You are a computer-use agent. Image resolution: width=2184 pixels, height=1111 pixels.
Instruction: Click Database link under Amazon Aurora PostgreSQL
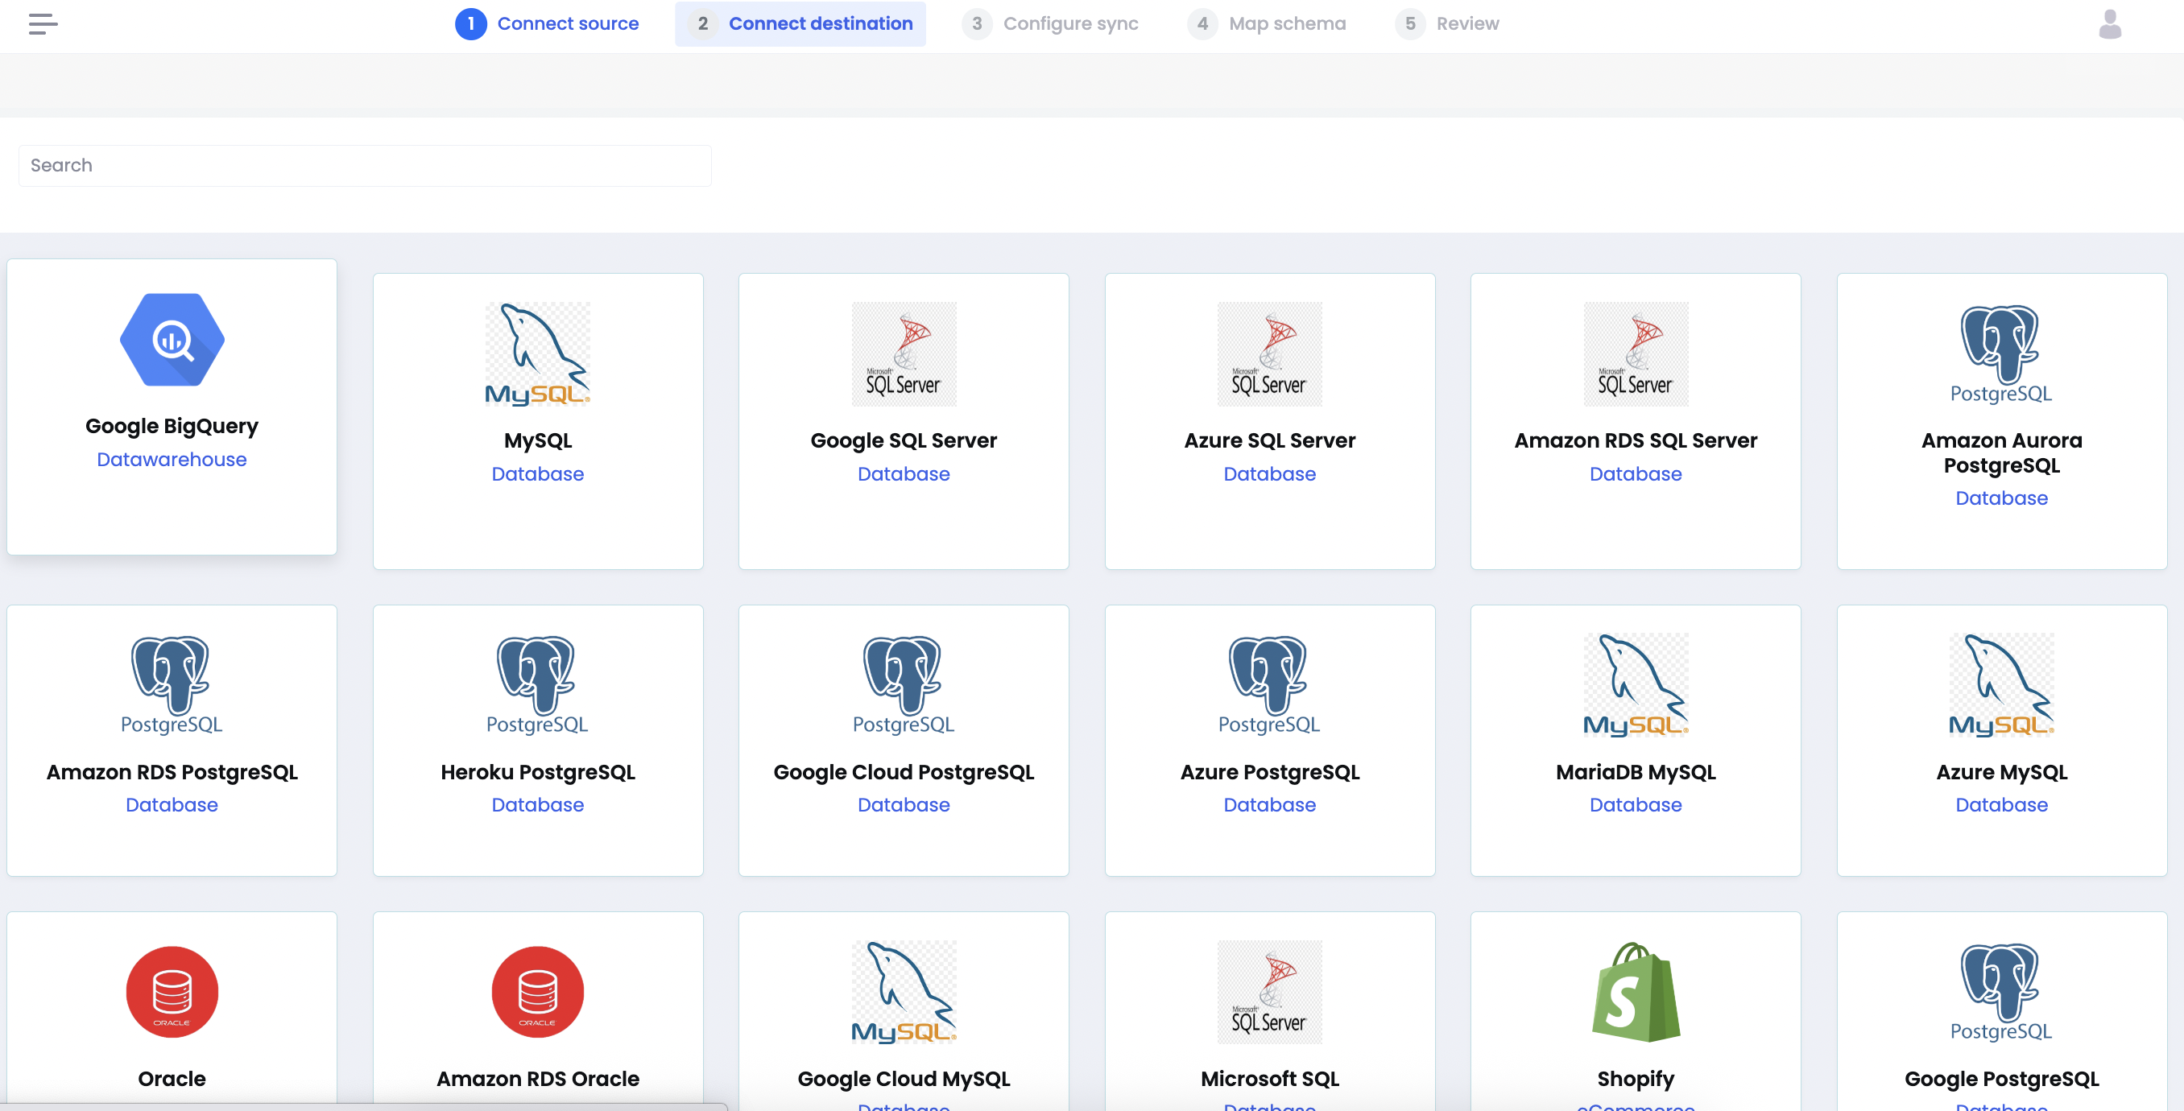[2001, 498]
